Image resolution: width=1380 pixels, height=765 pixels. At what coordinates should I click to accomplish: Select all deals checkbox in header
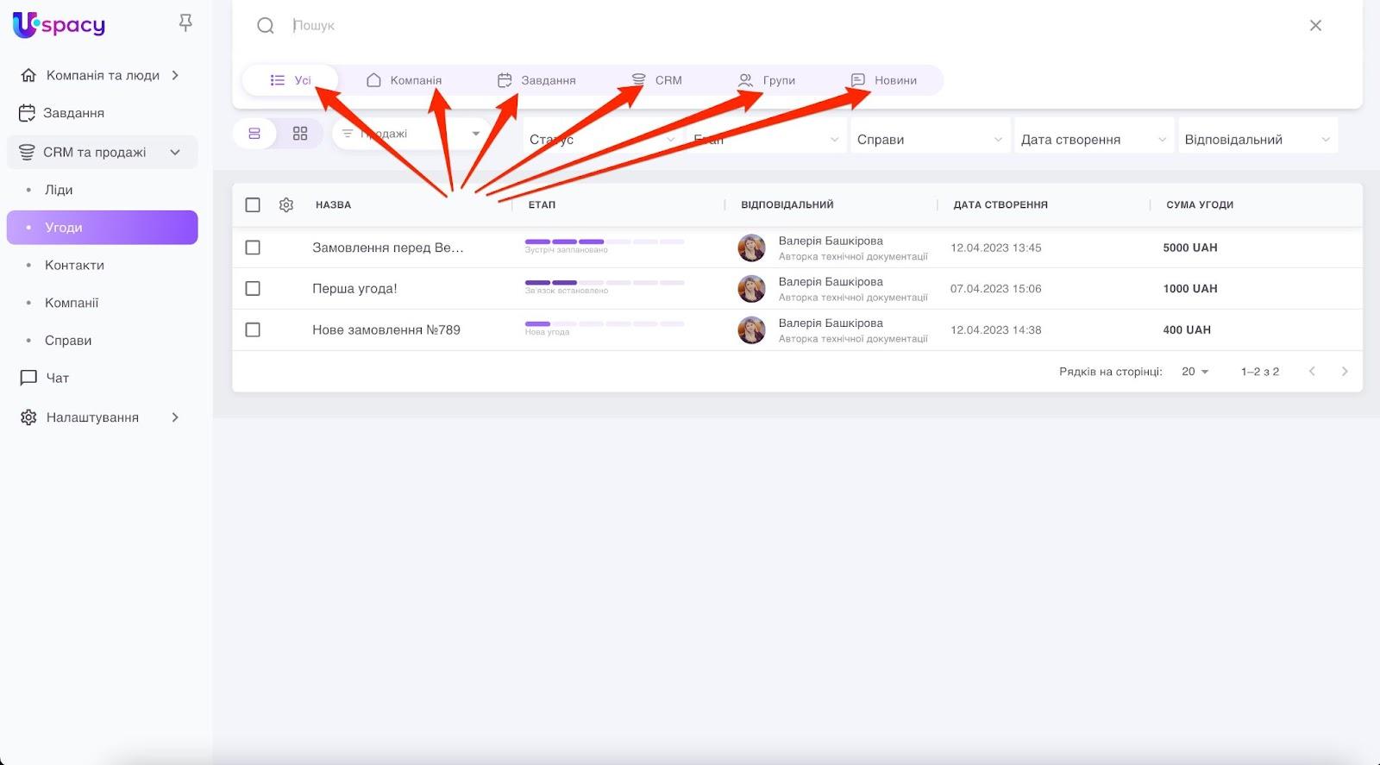pyautogui.click(x=253, y=205)
